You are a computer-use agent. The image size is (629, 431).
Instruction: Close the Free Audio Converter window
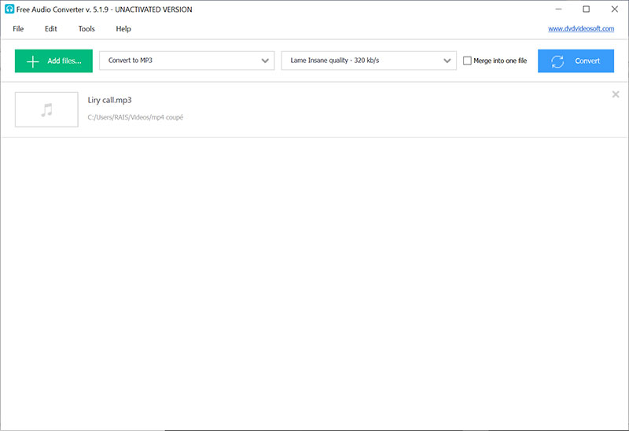click(615, 9)
